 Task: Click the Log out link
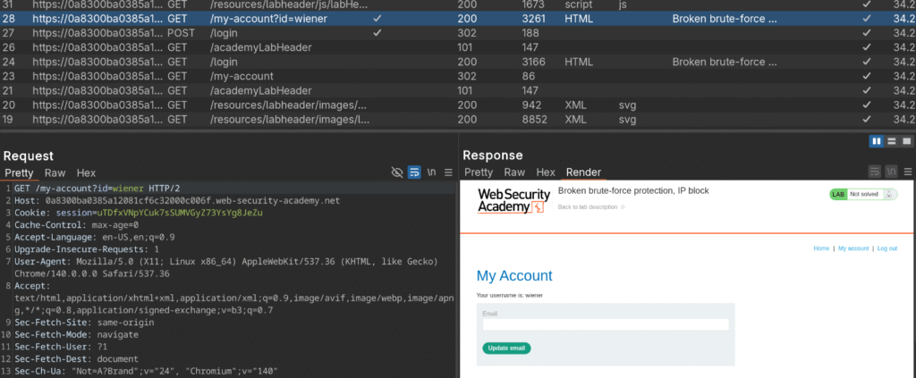pos(886,248)
